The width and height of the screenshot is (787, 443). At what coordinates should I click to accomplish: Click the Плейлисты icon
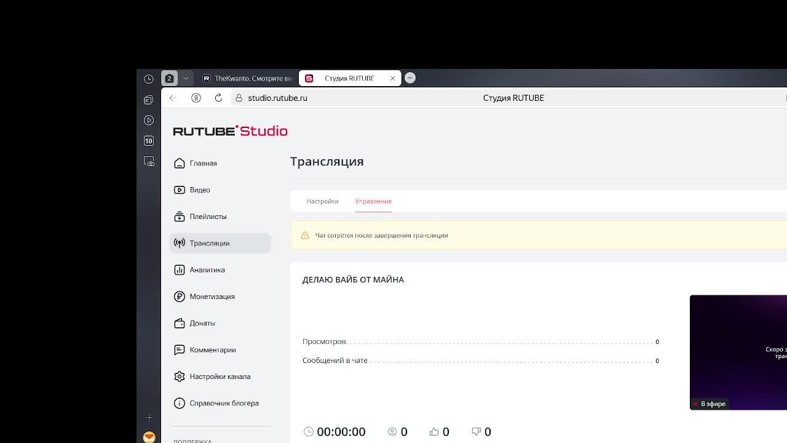coord(180,217)
